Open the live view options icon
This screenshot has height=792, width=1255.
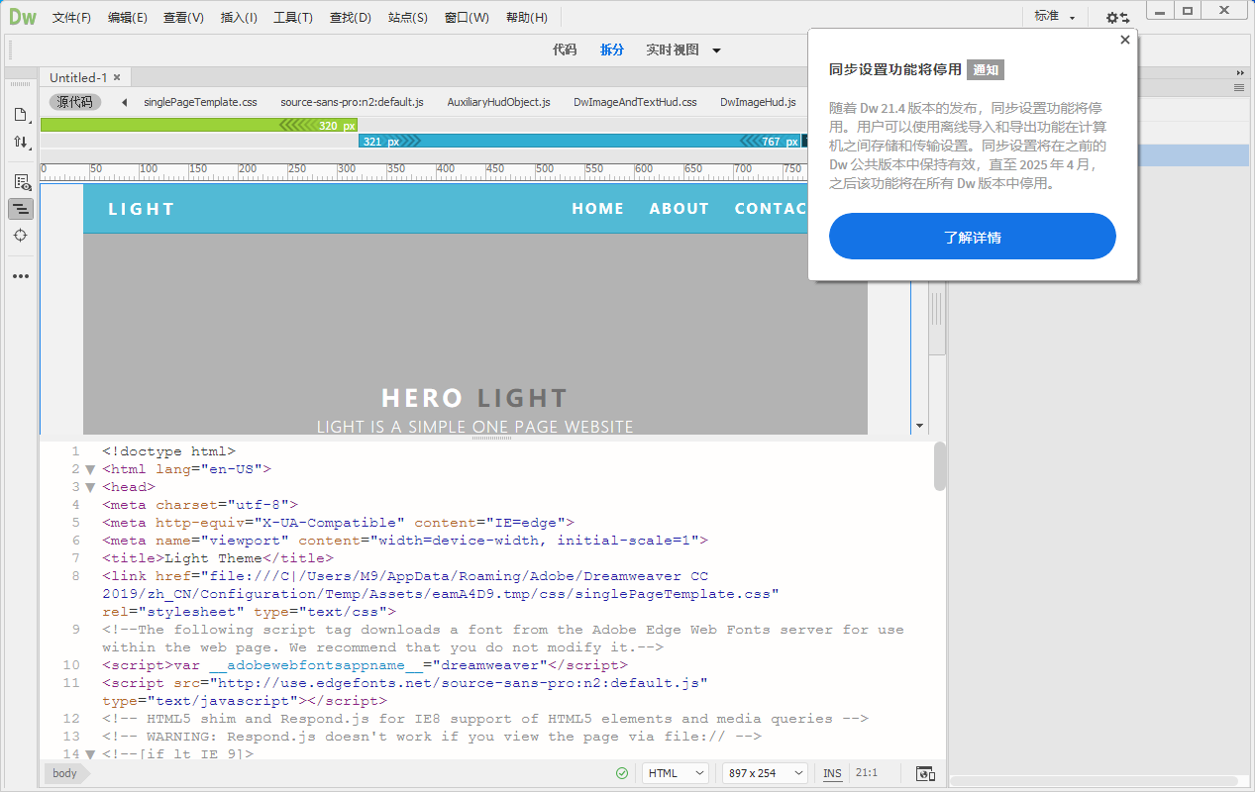click(21, 182)
